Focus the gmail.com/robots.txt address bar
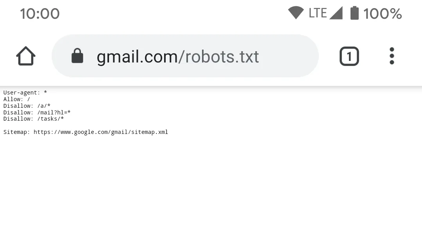Screen dimensions: 422x237 pyautogui.click(x=185, y=56)
